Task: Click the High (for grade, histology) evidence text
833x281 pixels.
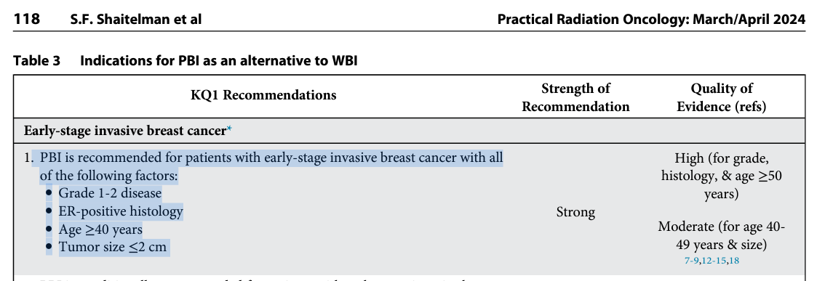Action: click(x=722, y=176)
